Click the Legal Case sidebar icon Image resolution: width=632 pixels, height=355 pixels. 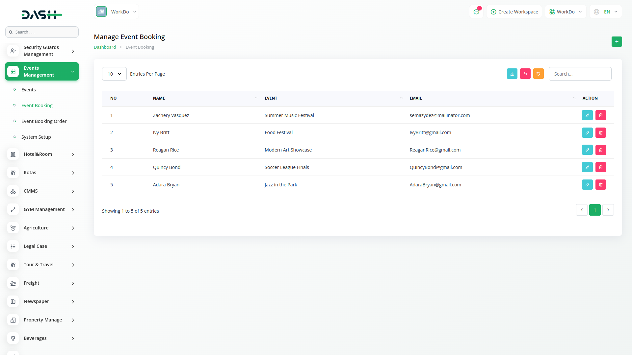tap(13, 246)
